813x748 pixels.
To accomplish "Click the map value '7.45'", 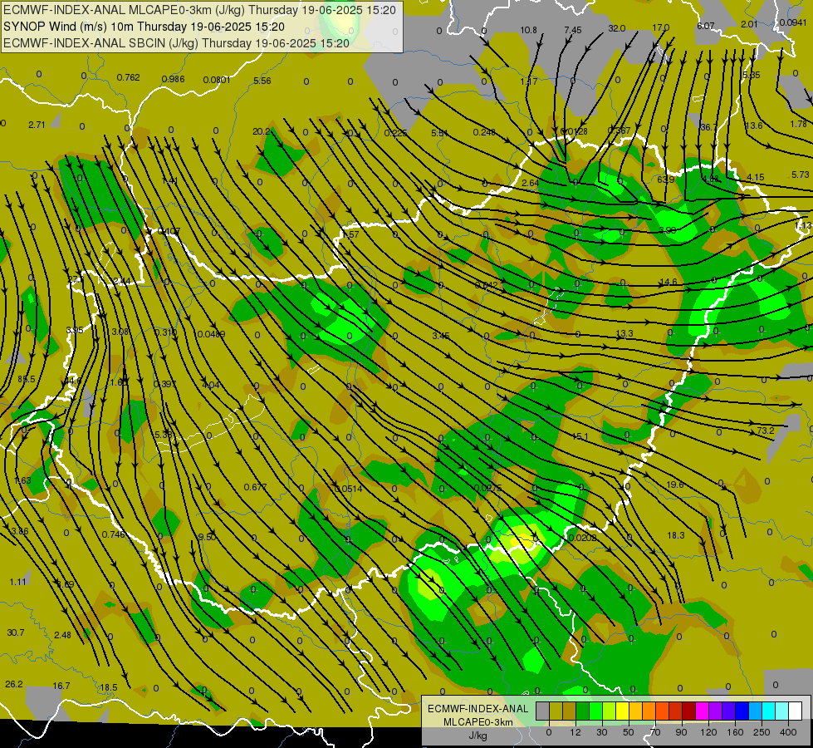I will (x=573, y=30).
